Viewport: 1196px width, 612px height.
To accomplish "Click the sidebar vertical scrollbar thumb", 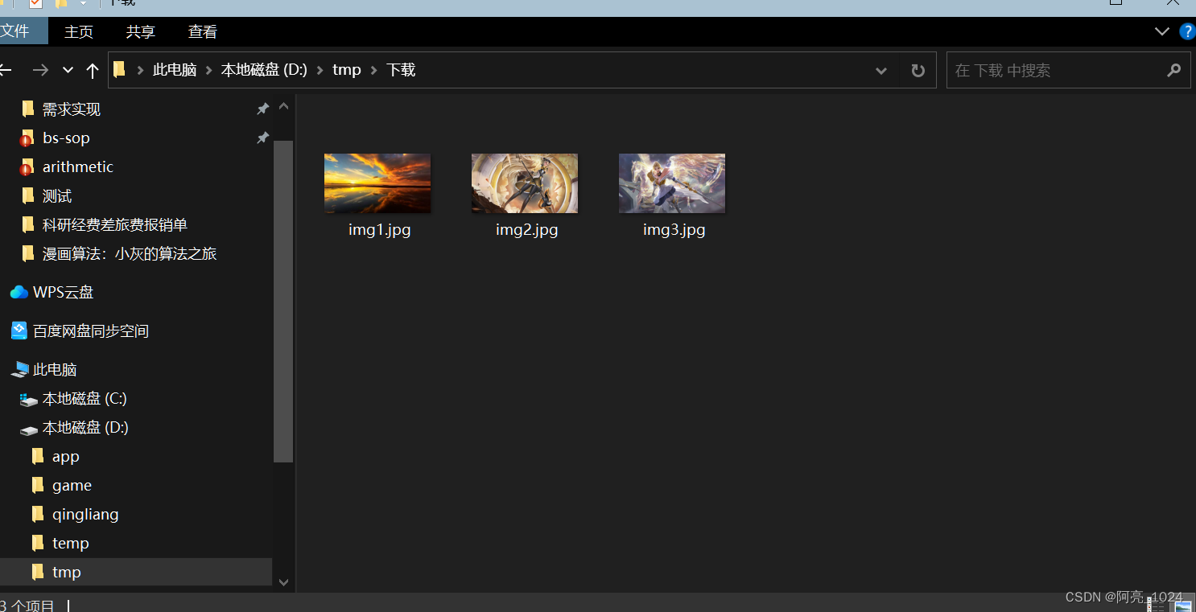I will click(x=283, y=302).
